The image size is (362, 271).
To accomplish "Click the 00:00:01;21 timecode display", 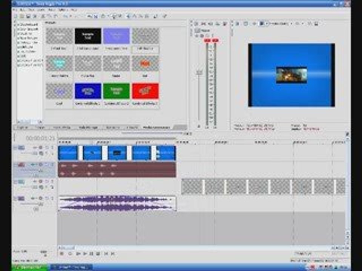I will click(x=40, y=138).
